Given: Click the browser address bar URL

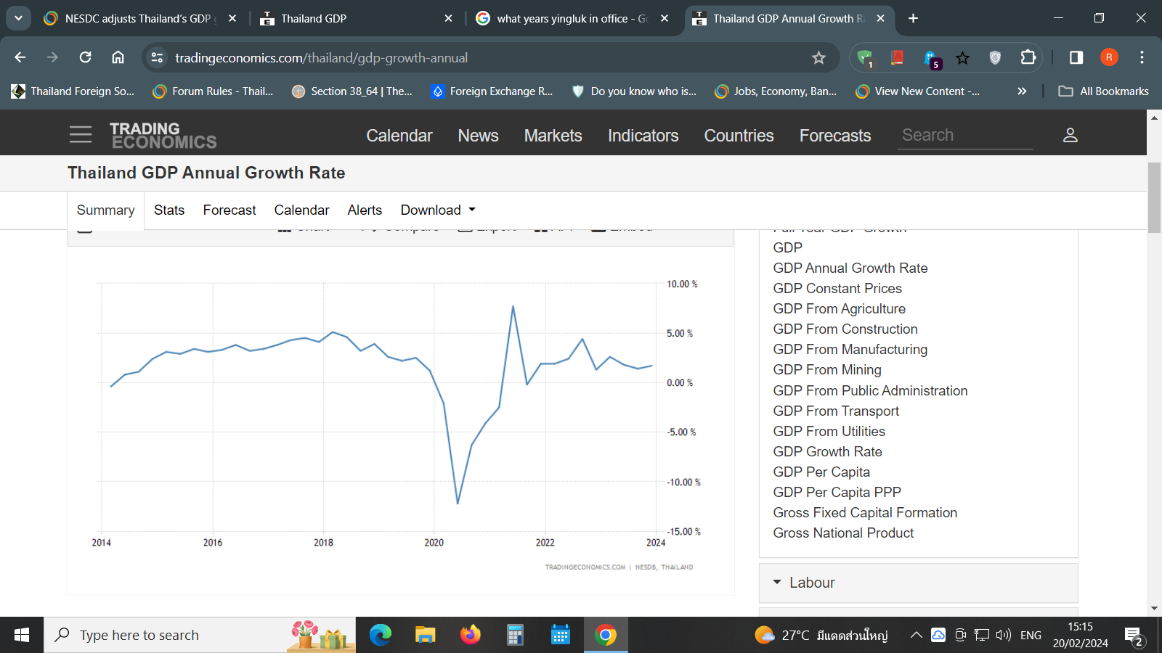Looking at the screenshot, I should 321,57.
